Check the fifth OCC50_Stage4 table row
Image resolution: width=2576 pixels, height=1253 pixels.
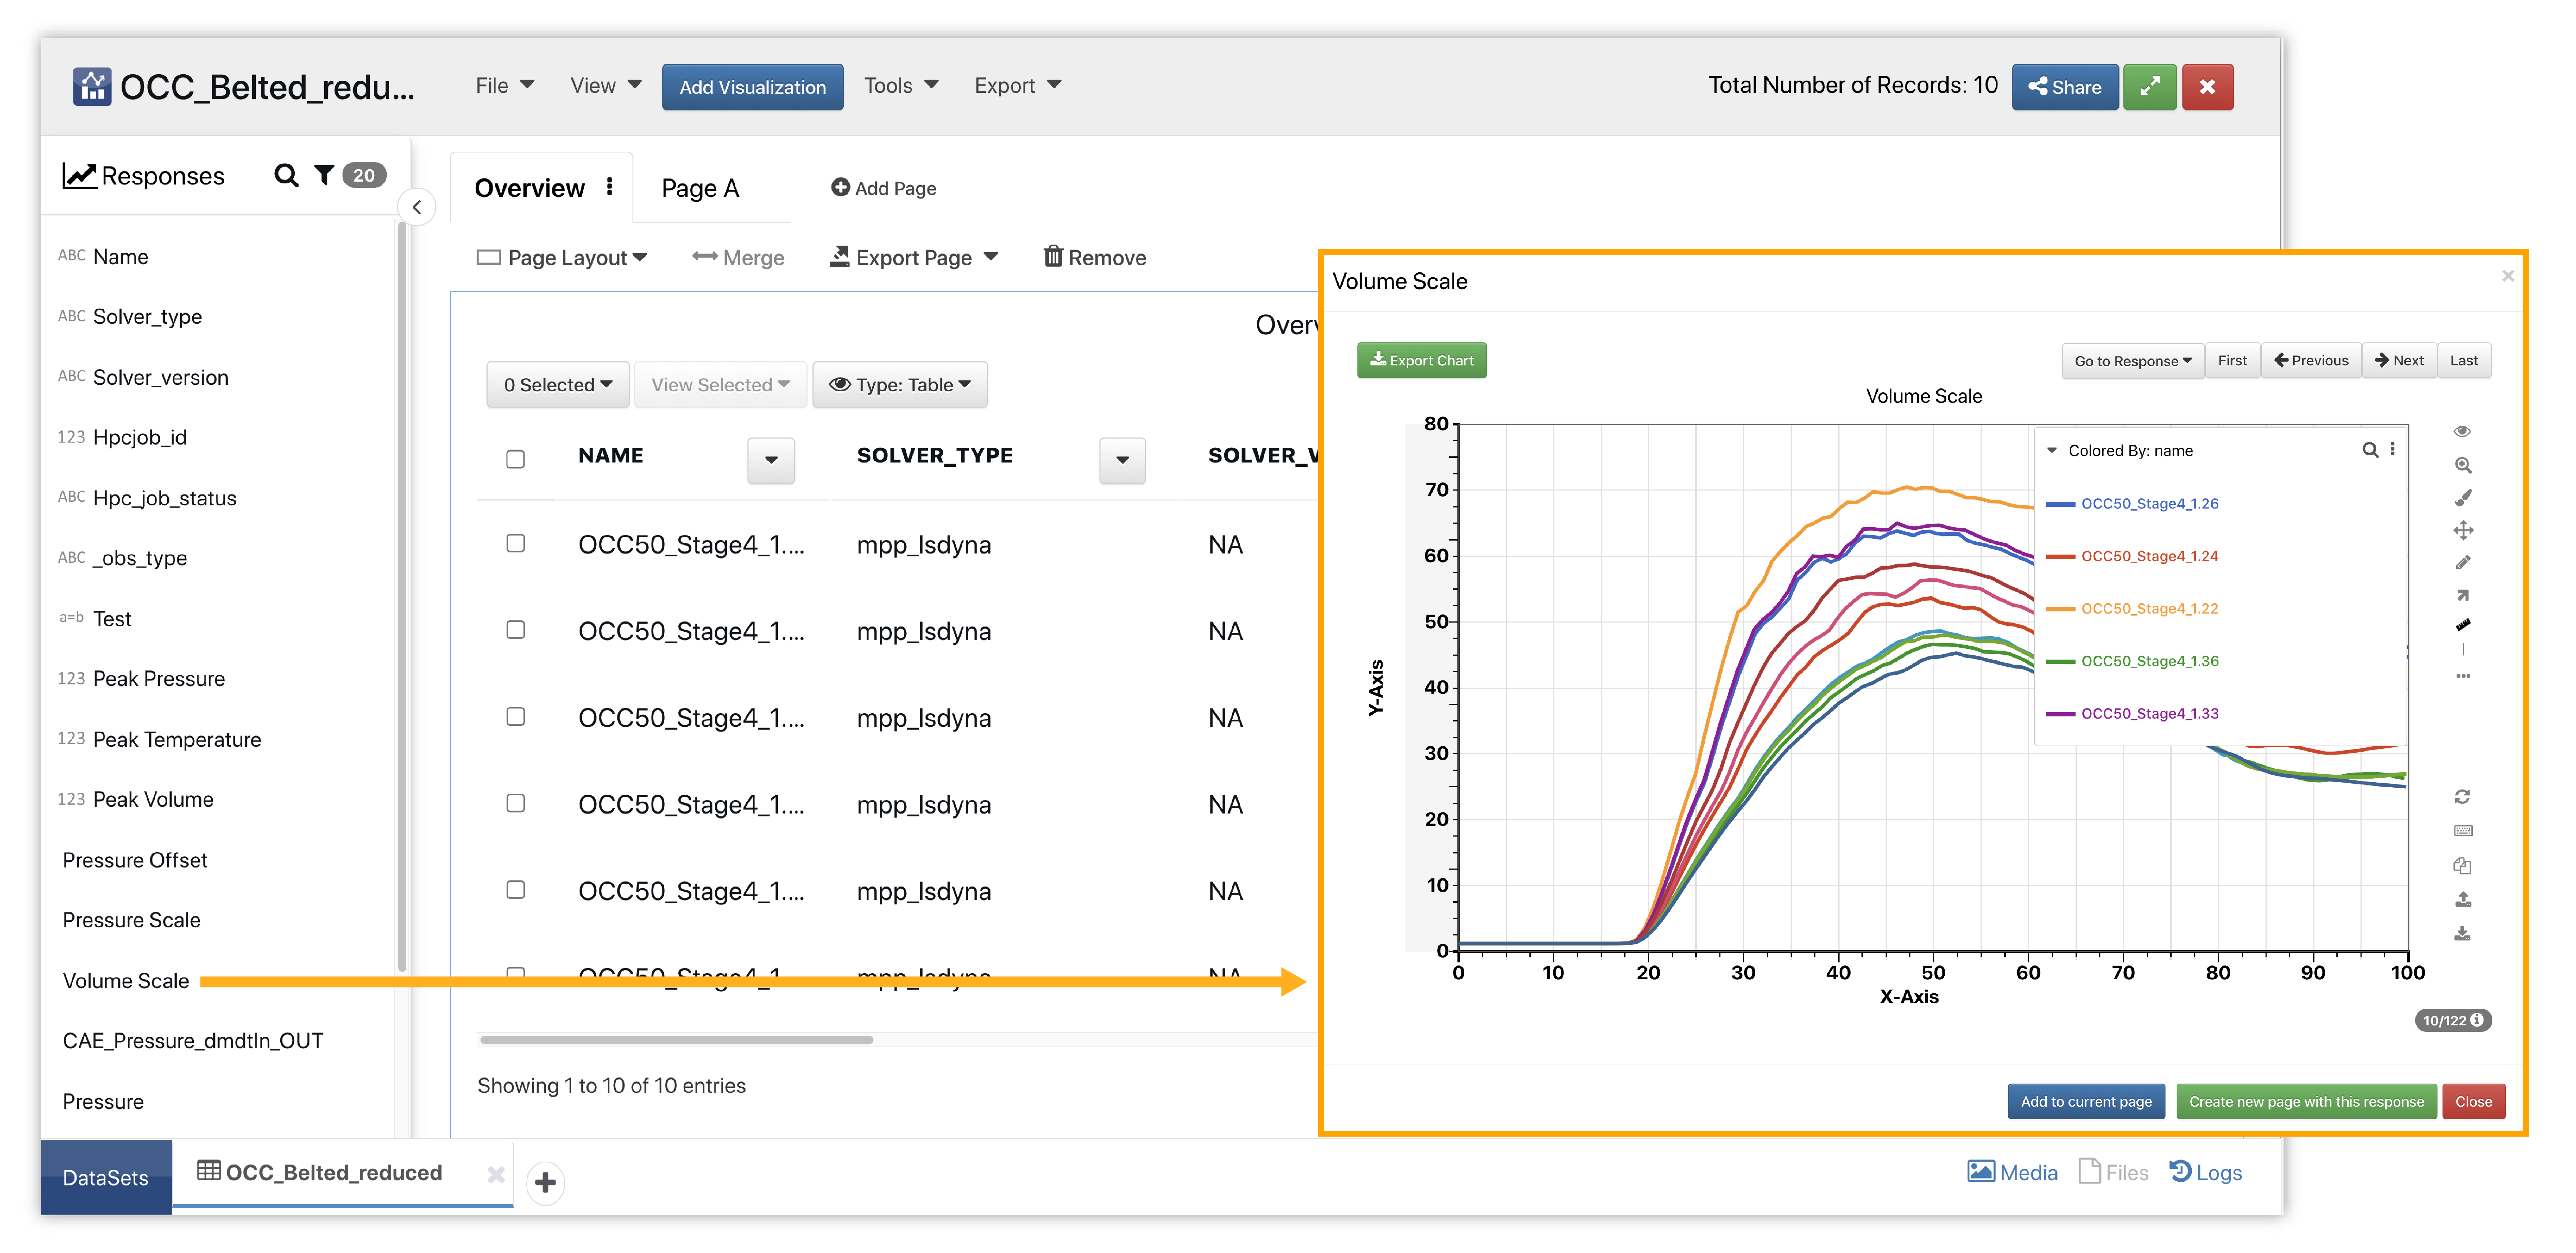pyautogui.click(x=515, y=890)
